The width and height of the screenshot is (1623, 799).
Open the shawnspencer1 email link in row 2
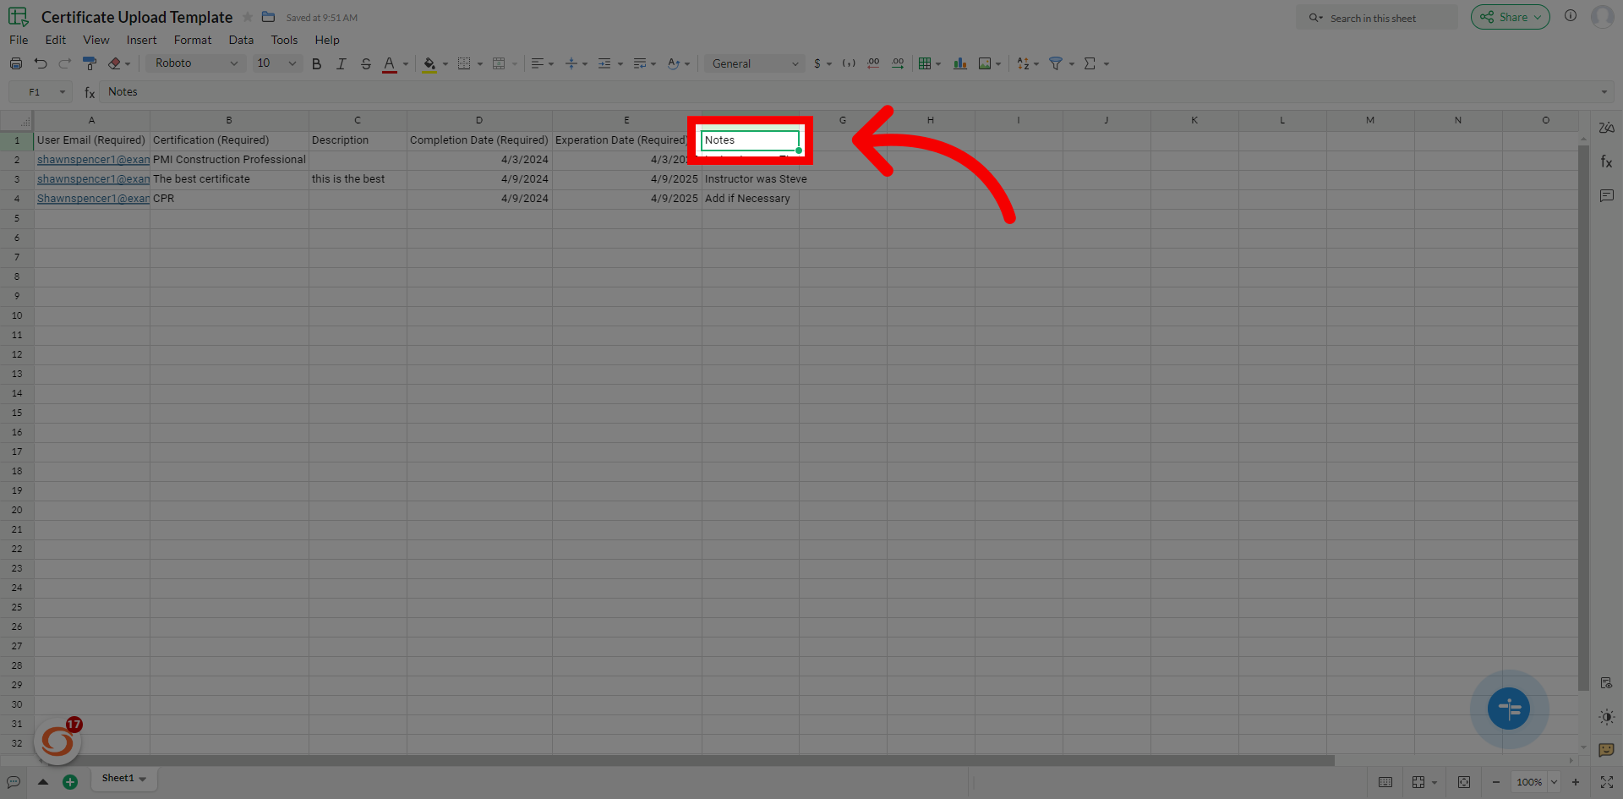(93, 160)
